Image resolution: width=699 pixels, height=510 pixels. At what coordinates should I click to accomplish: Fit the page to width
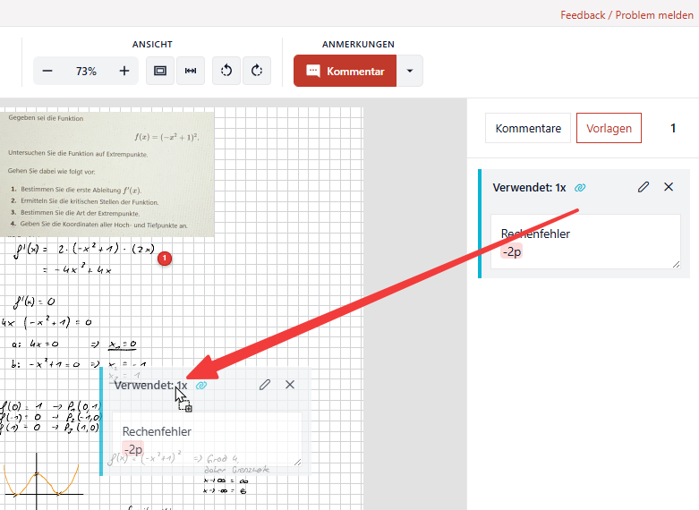point(191,71)
